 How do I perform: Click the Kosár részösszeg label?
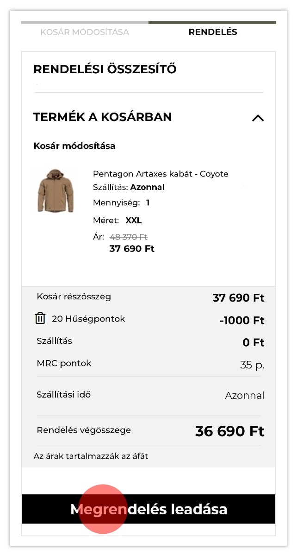pyautogui.click(x=74, y=297)
